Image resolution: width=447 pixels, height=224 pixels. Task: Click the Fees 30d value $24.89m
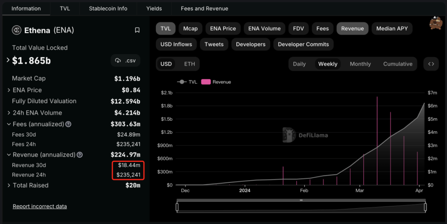(x=129, y=135)
